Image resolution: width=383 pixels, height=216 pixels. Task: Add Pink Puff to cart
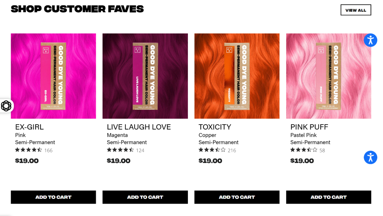coord(329,197)
